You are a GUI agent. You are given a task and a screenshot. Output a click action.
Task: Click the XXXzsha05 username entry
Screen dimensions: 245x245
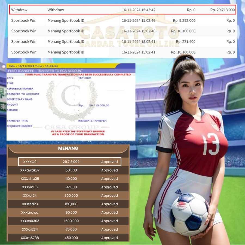click(x=30, y=179)
